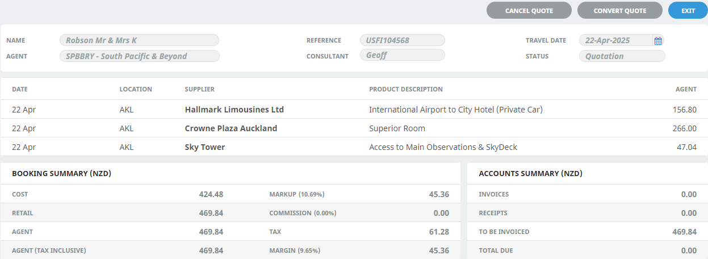The width and height of the screenshot is (708, 259).
Task: Click the Markup value 45.36
Action: click(x=439, y=194)
